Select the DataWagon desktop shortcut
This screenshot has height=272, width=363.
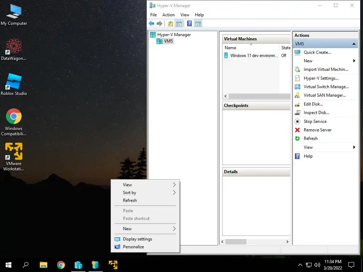tap(14, 50)
